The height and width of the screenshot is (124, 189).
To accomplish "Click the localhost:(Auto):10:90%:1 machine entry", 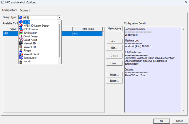I will (x=138, y=46).
